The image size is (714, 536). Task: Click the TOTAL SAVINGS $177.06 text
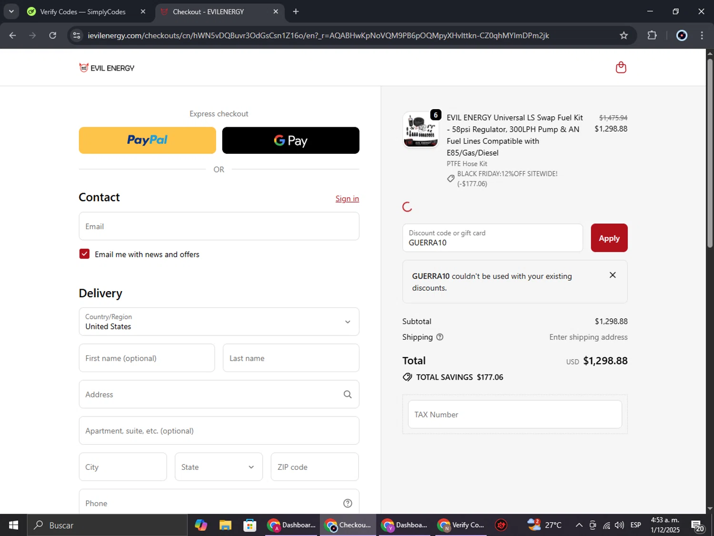[459, 377]
